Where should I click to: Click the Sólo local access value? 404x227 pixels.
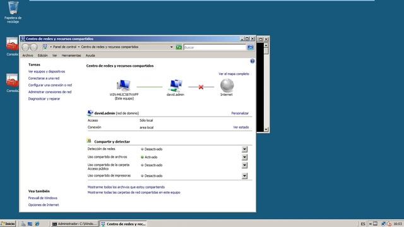pyautogui.click(x=146, y=120)
